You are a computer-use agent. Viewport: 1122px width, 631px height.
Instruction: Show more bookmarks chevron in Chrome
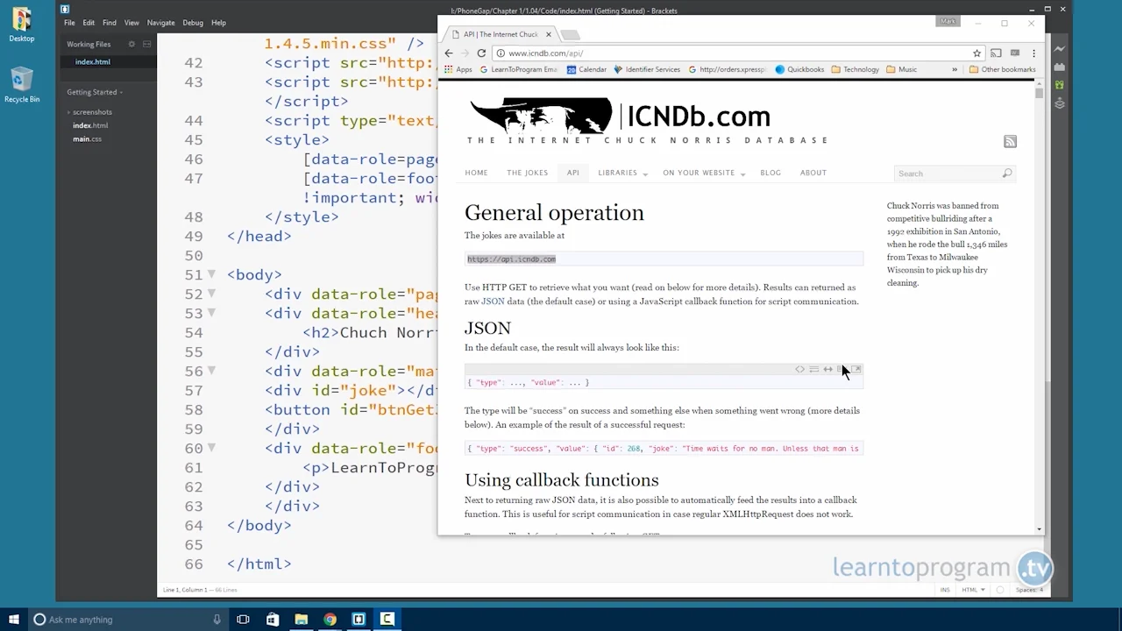pyautogui.click(x=955, y=70)
